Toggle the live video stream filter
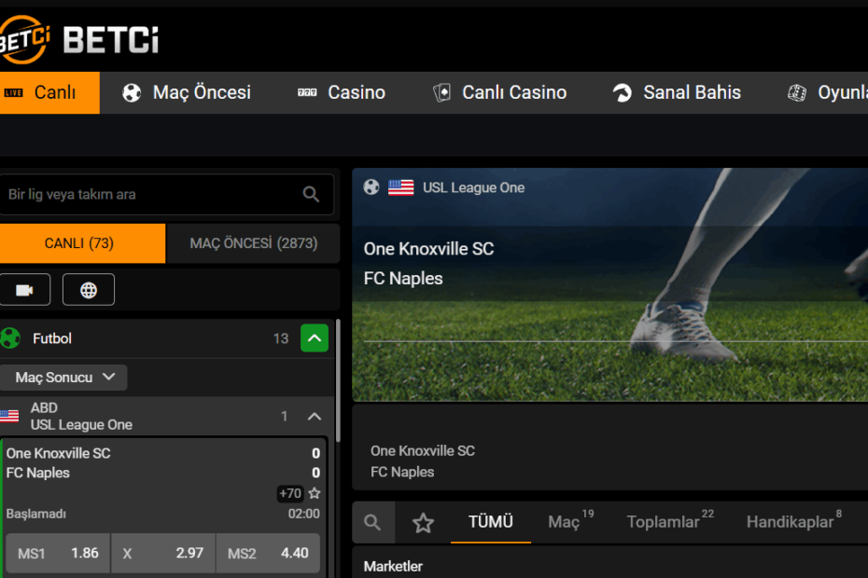Image resolution: width=868 pixels, height=578 pixels. (24, 290)
